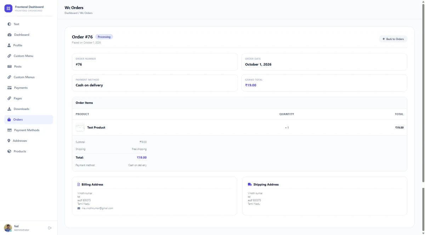Click the Pages link sidebar icon
Screen dimensions: 425x235
[x=9, y=98]
